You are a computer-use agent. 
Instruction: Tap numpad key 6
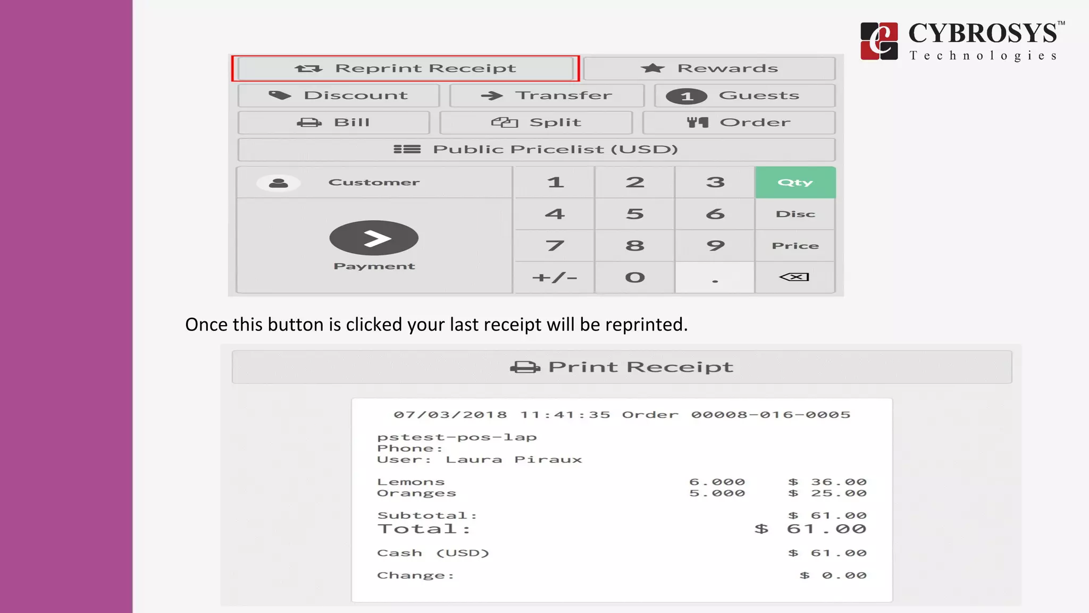click(715, 214)
